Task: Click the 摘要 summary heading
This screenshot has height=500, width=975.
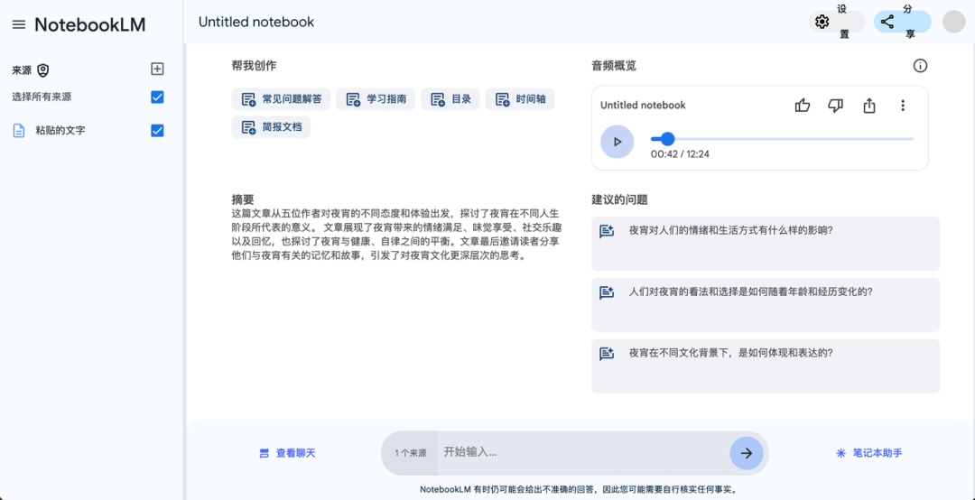Action: [x=243, y=200]
